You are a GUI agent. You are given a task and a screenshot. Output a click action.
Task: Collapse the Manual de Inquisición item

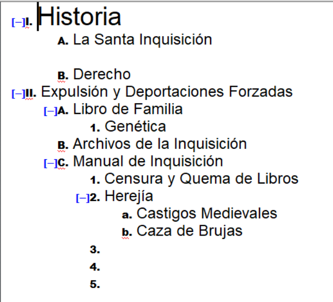[50, 163]
